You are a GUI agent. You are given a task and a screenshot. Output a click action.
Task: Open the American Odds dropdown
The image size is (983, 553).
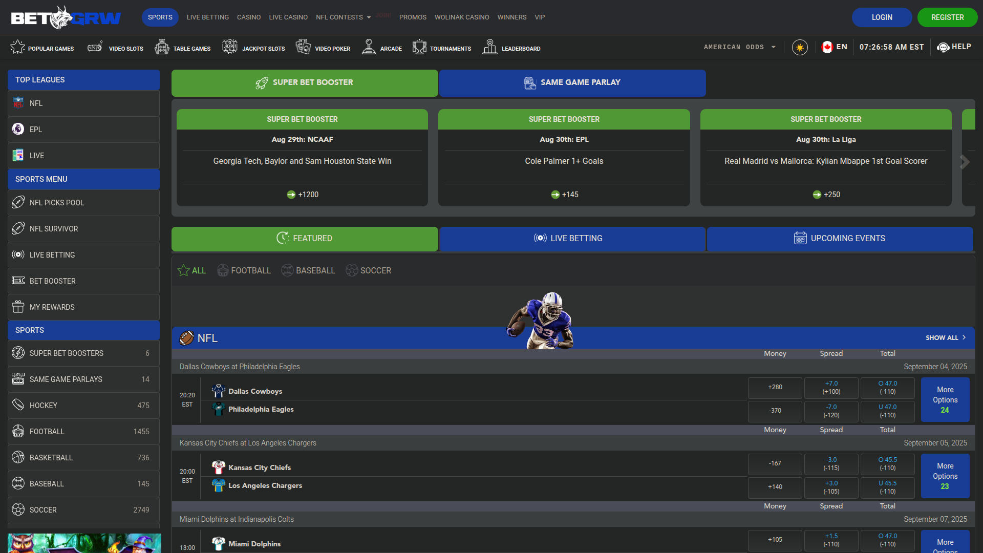click(739, 47)
